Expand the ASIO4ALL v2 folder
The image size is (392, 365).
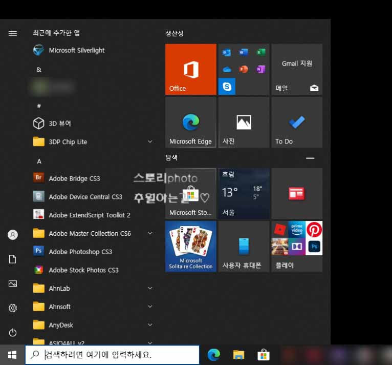coord(150,342)
